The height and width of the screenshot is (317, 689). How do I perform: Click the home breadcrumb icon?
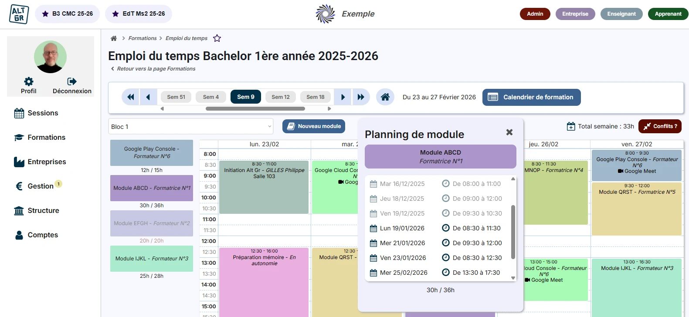click(114, 38)
